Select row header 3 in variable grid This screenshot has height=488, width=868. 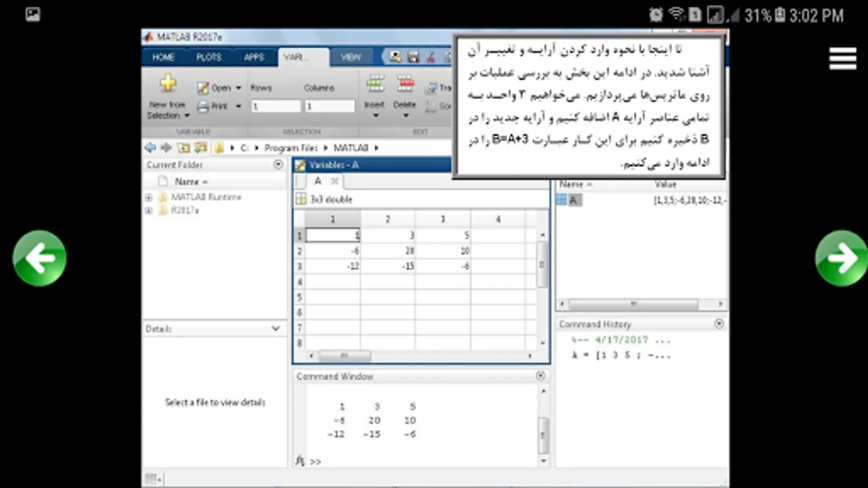click(x=299, y=266)
